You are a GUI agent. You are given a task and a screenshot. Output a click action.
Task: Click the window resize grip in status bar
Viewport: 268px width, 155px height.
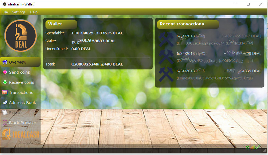pyautogui.click(x=265, y=151)
